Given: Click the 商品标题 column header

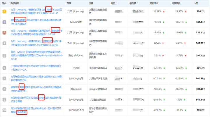Looking at the screenshot, I should 15,3.
